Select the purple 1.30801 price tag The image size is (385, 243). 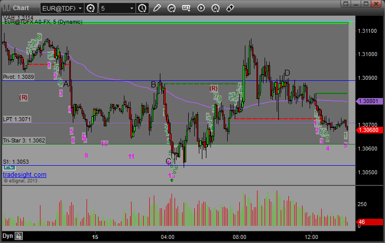(x=369, y=101)
